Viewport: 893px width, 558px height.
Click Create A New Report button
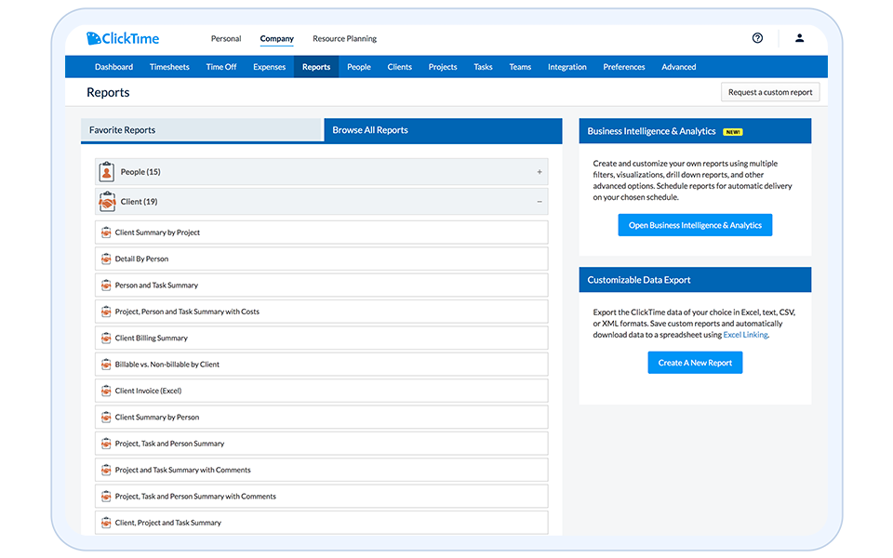[x=695, y=363]
